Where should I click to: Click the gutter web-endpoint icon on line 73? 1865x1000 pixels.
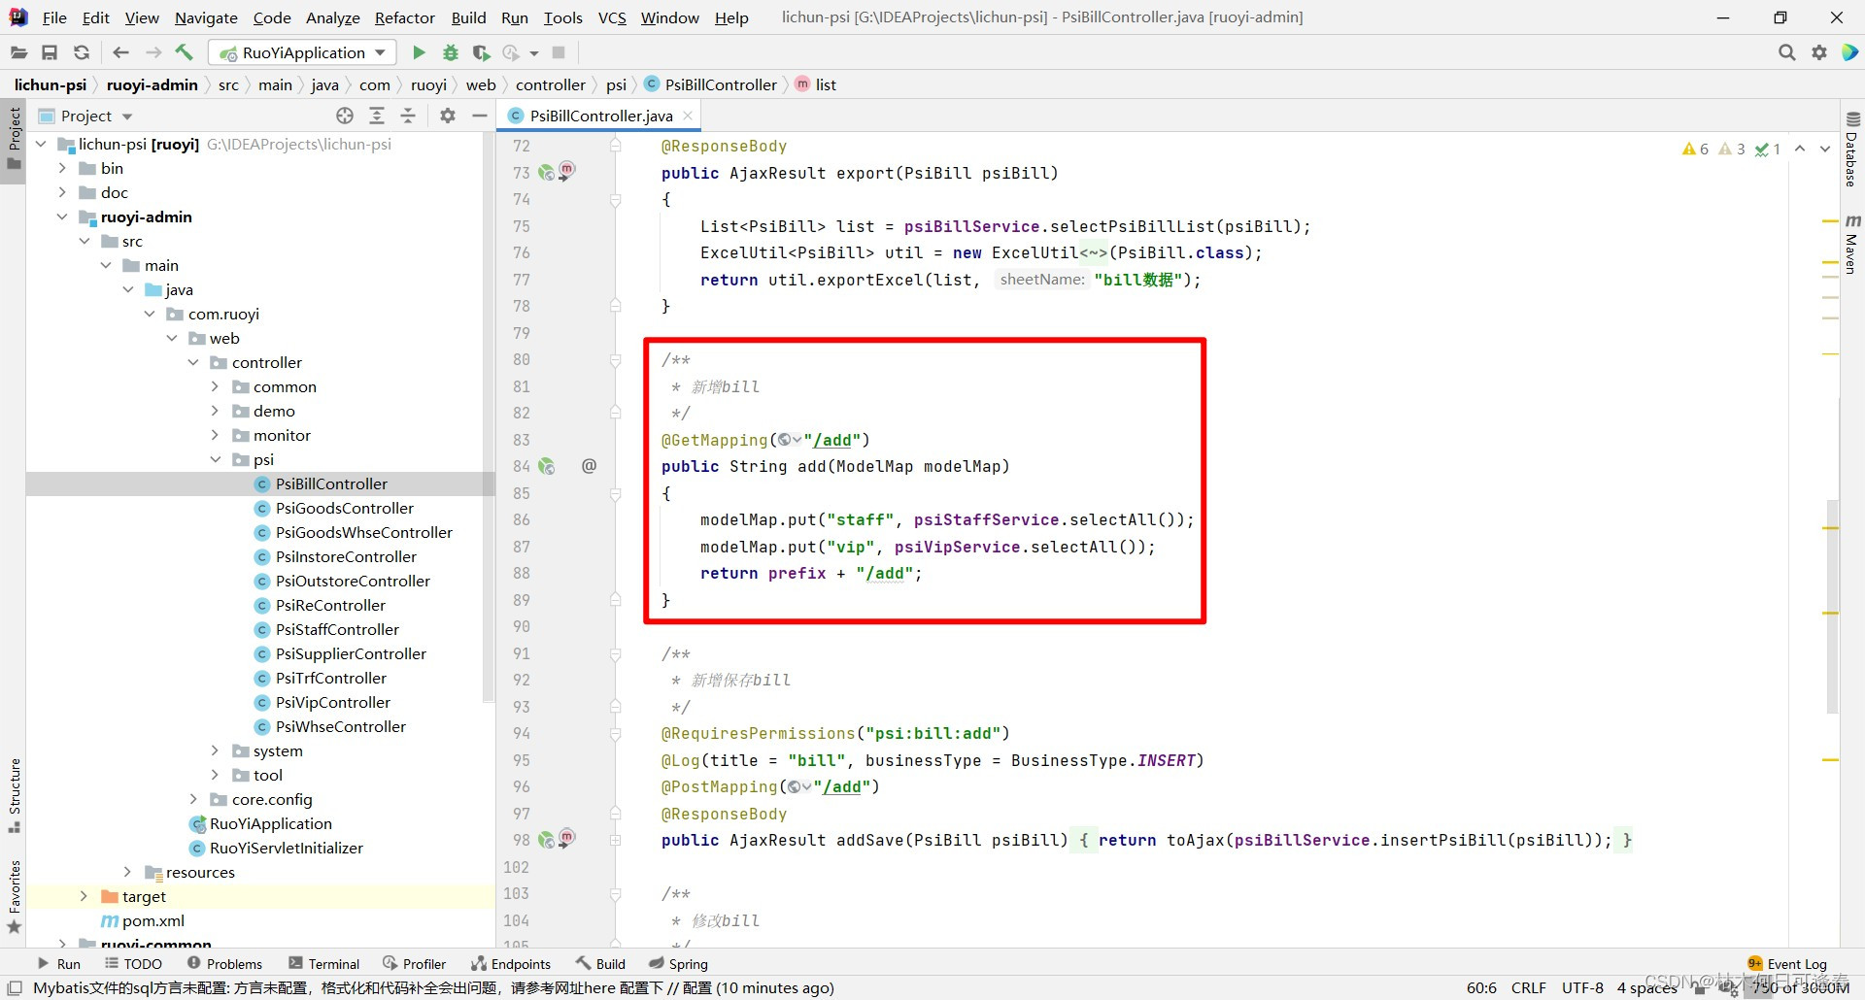point(547,173)
